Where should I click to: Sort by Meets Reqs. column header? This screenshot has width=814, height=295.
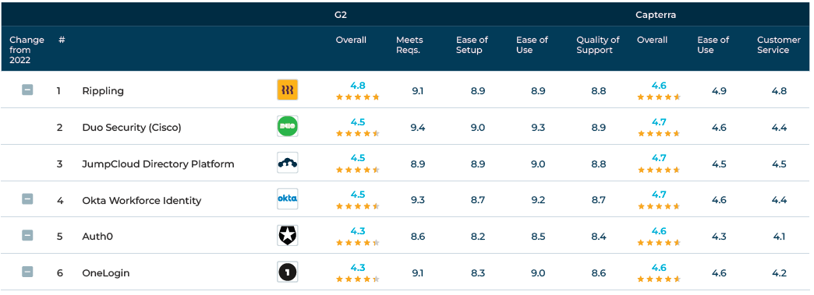point(409,45)
